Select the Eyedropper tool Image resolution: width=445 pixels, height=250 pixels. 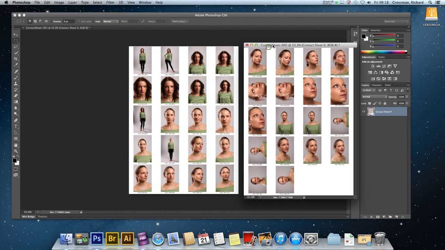(x=16, y=65)
